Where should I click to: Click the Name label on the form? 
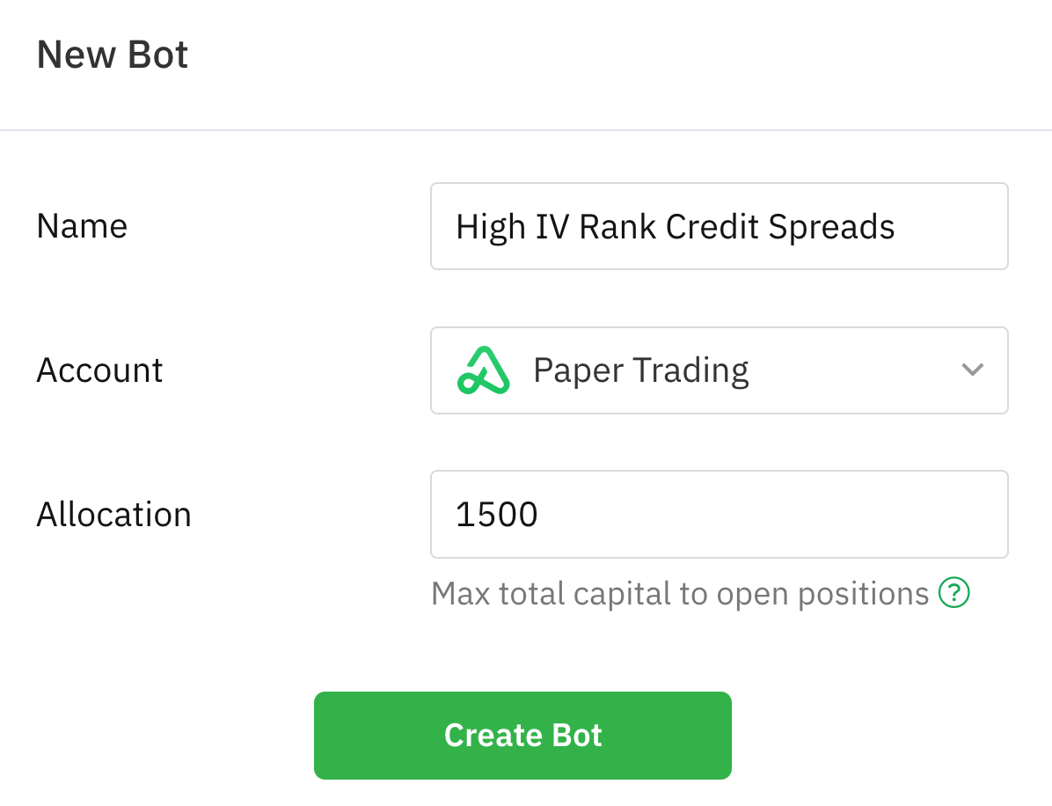coord(81,226)
